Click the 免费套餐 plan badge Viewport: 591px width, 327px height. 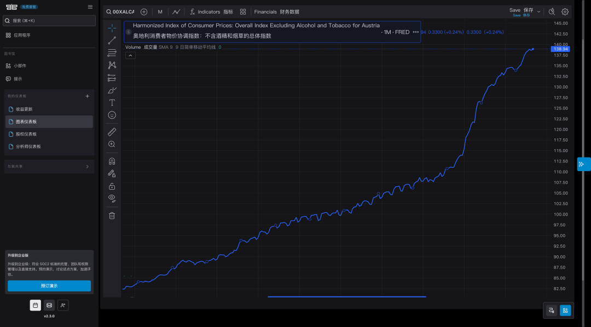pyautogui.click(x=29, y=7)
